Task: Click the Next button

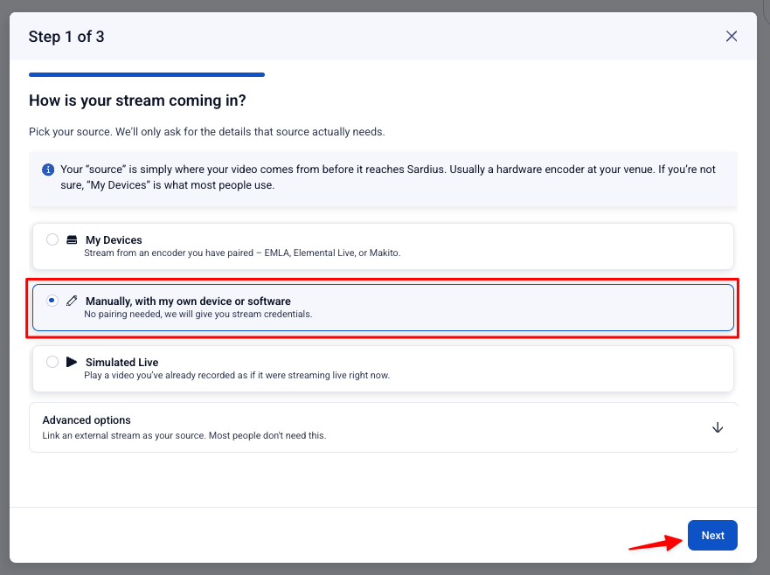Action: tap(712, 535)
